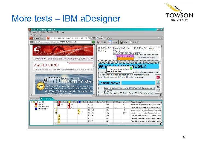Click the brush clear icon
197x147 pixels.
(158, 86)
